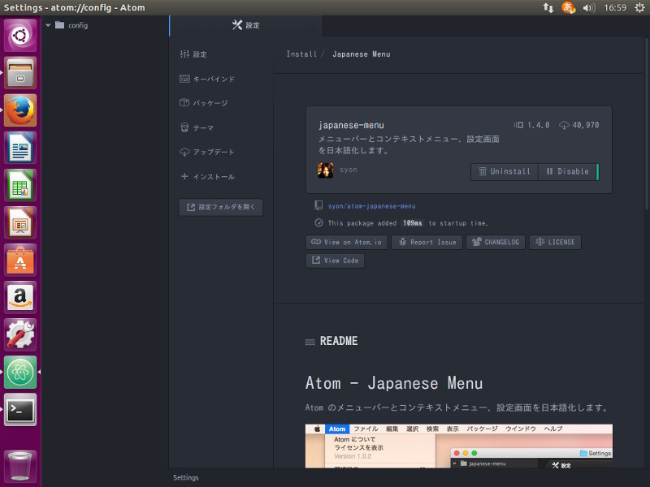Viewport: 650px width, 487px height.
Task: Click the settings pane vertical scrollbar
Action: point(646,124)
